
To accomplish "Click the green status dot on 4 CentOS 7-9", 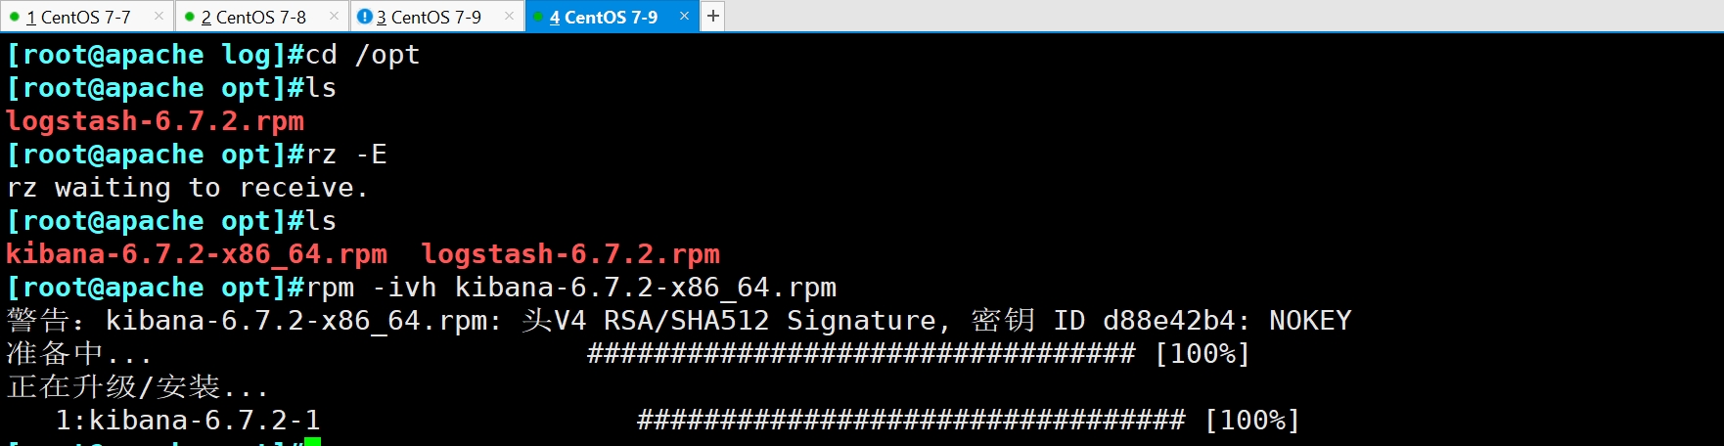I will pyautogui.click(x=538, y=17).
